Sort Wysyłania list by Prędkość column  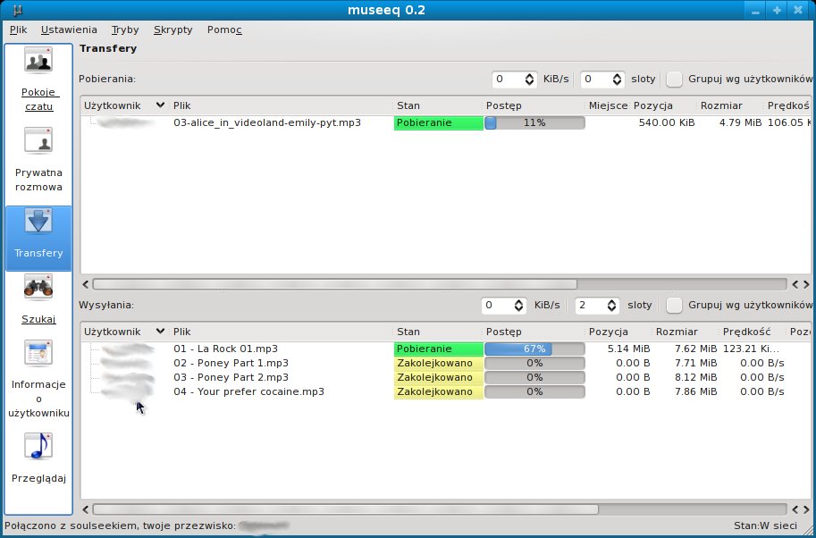[753, 332]
